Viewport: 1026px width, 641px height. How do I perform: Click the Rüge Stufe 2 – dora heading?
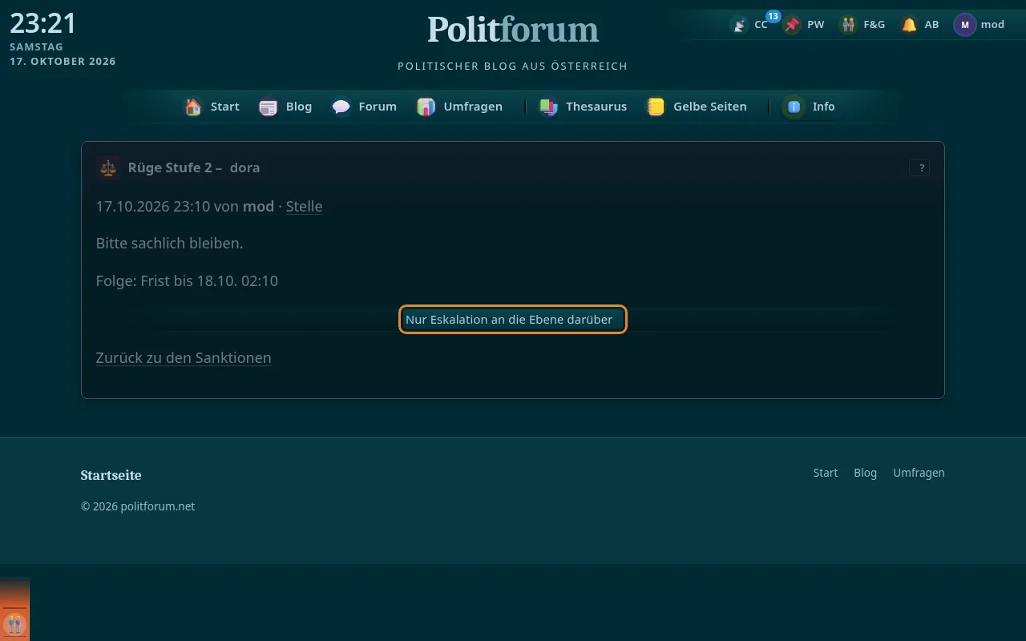click(194, 167)
